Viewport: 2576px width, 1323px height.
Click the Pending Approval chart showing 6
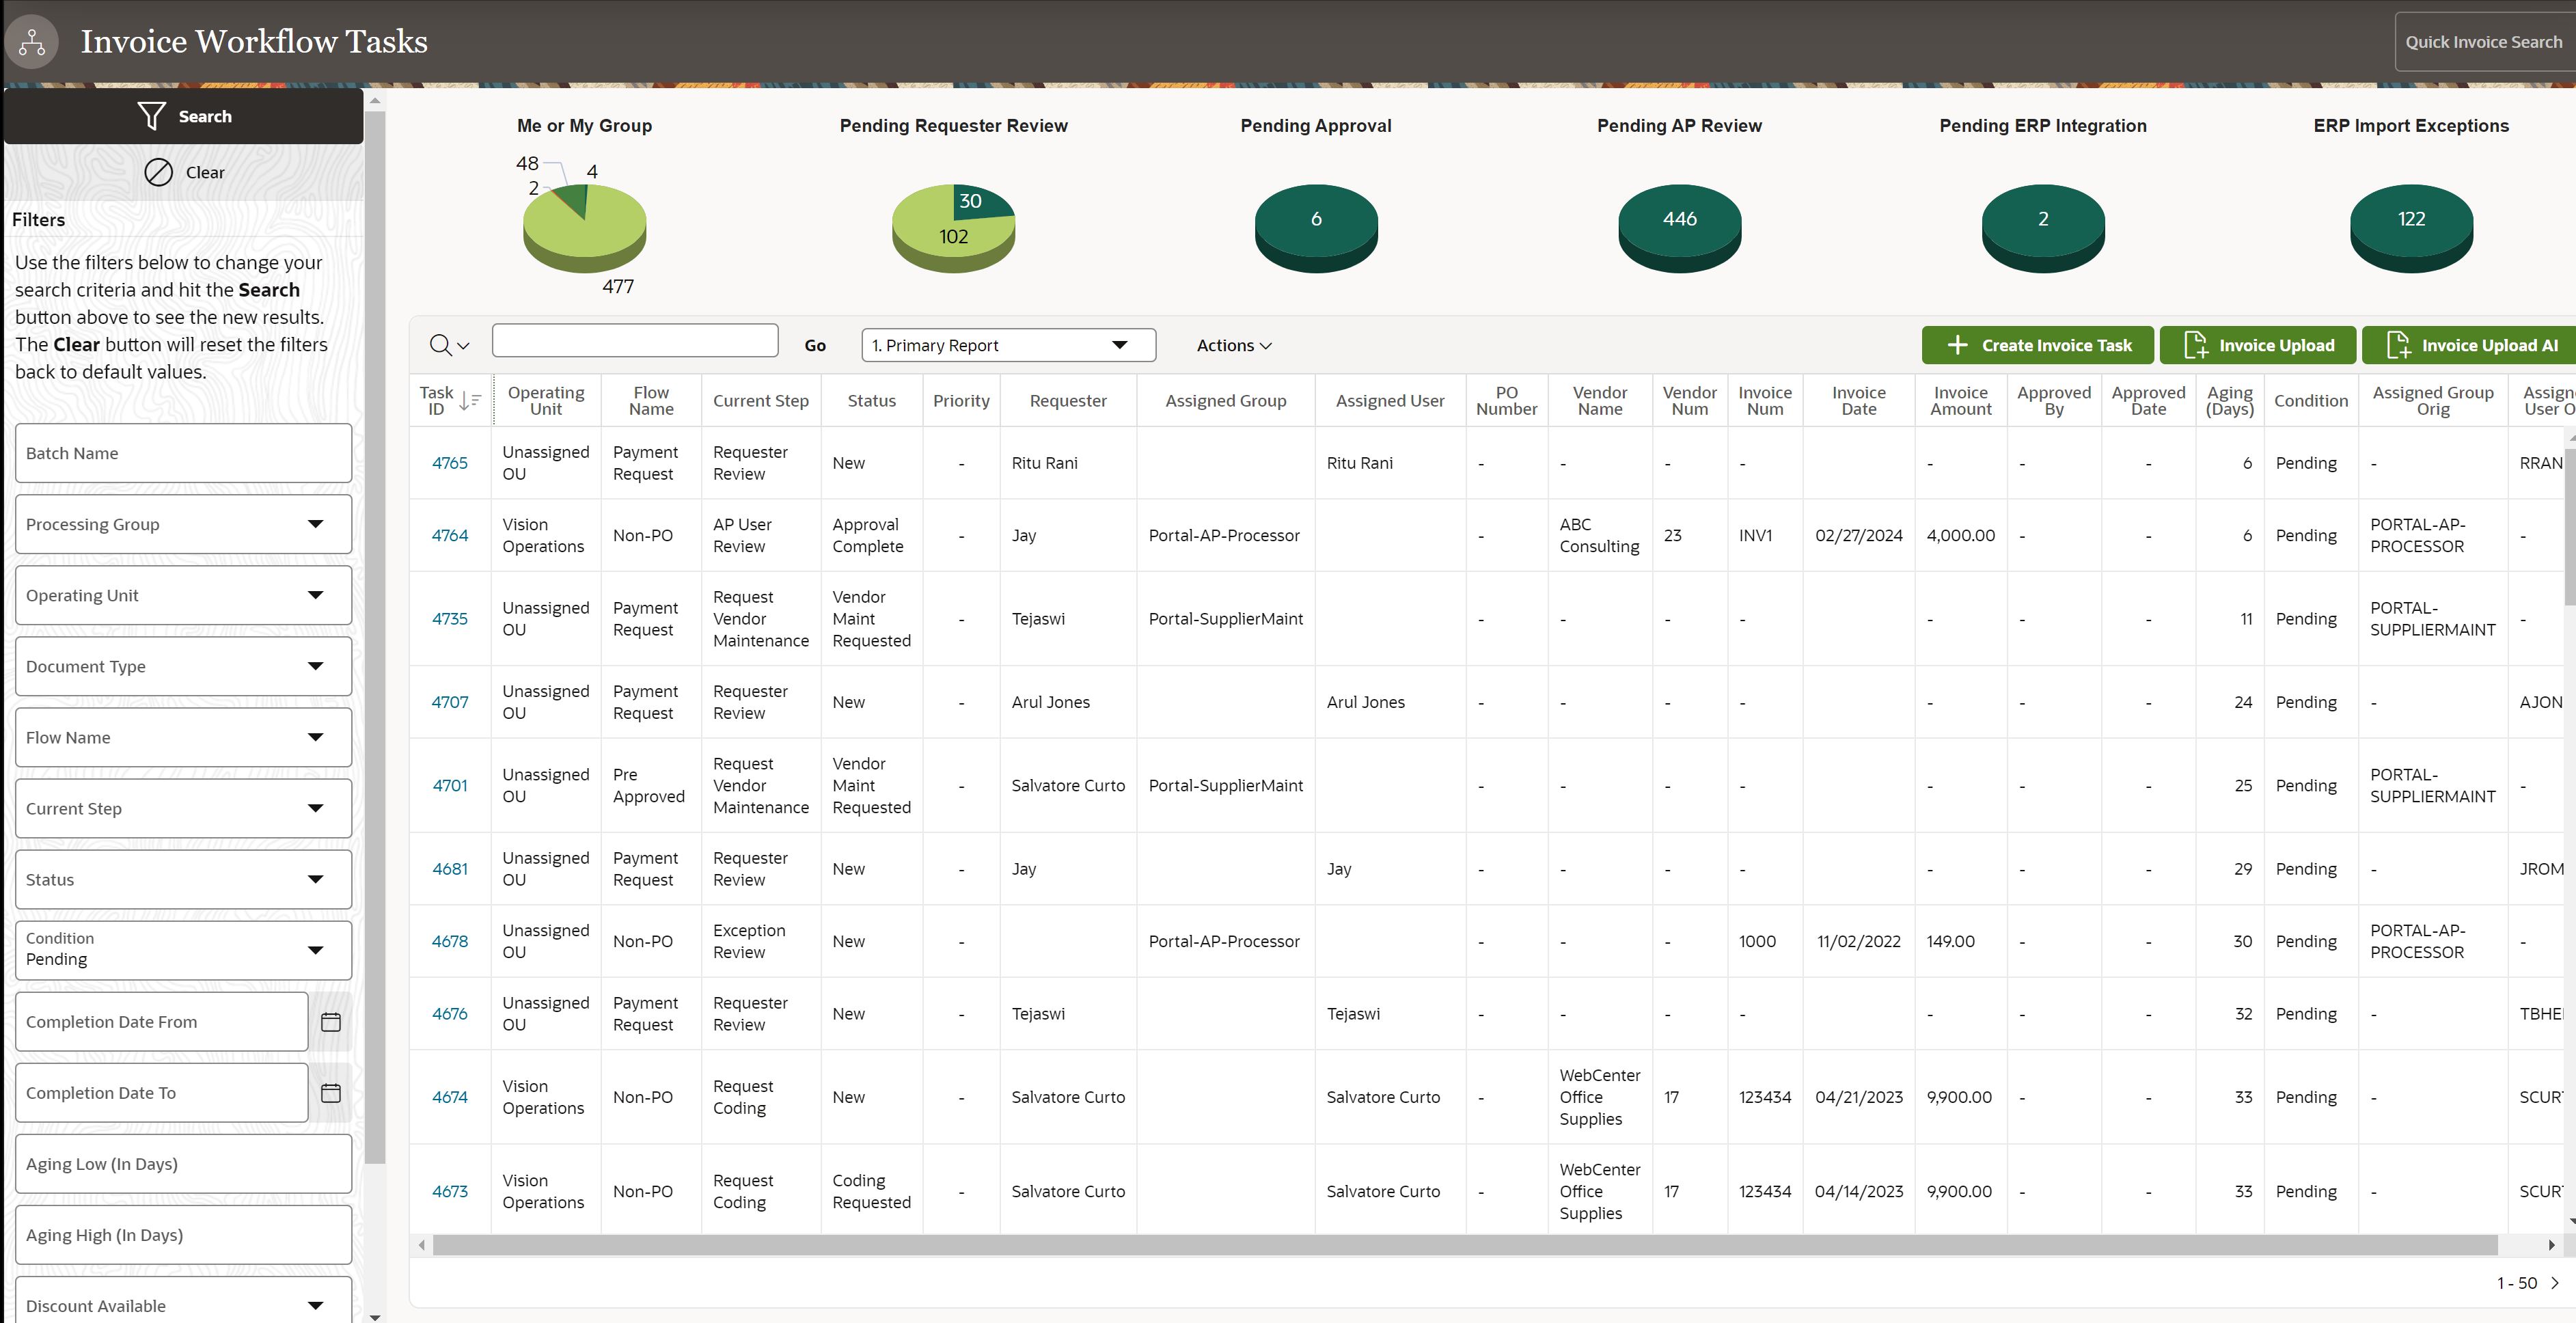[x=1316, y=228]
